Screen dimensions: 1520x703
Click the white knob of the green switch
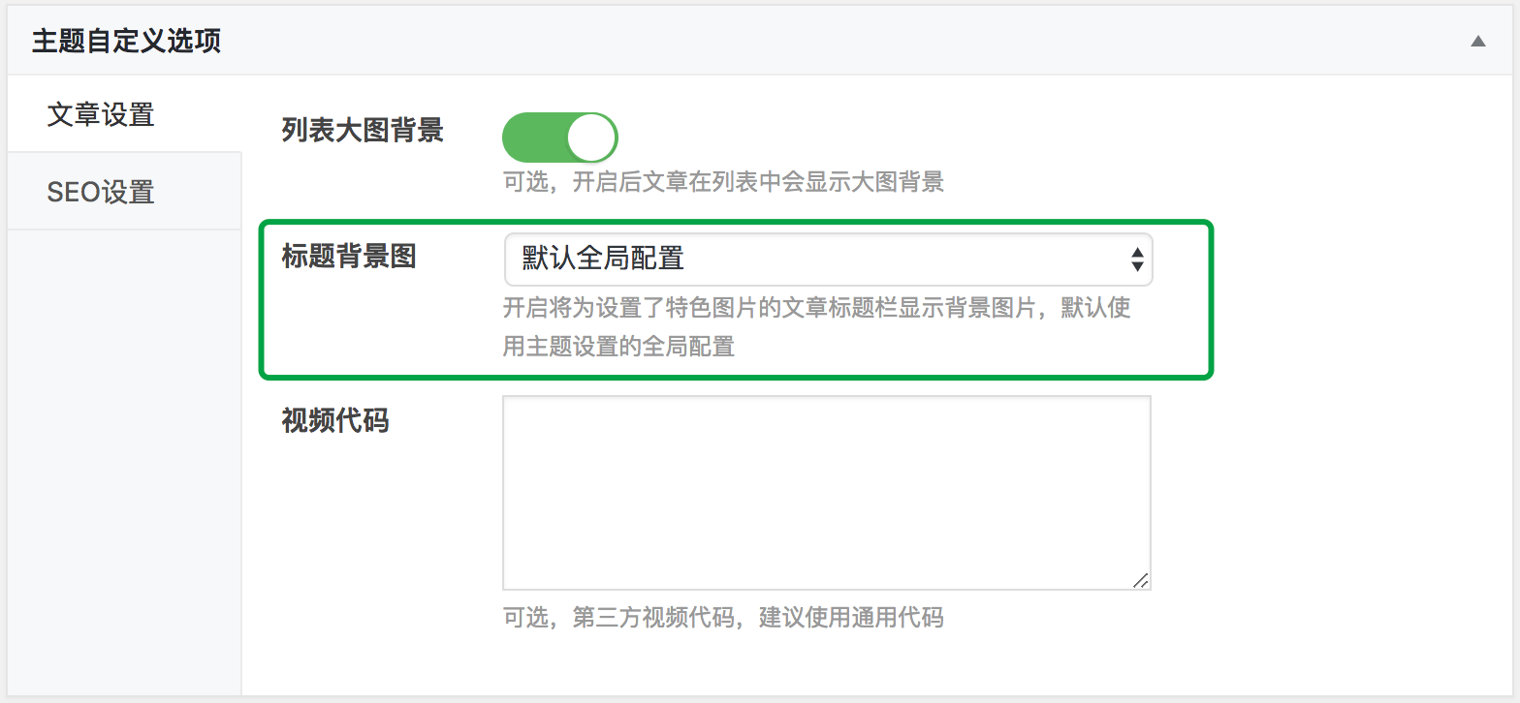(x=591, y=138)
